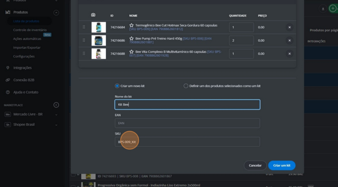
Task: Click the green add product plus button
Action: tap(333, 9)
